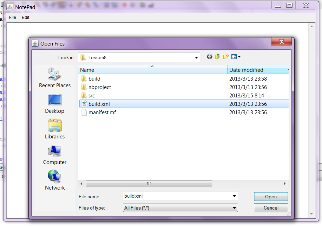Screen dimensions: 322x226
Task: Click file list scroll left arrow
Action: pos(81,184)
